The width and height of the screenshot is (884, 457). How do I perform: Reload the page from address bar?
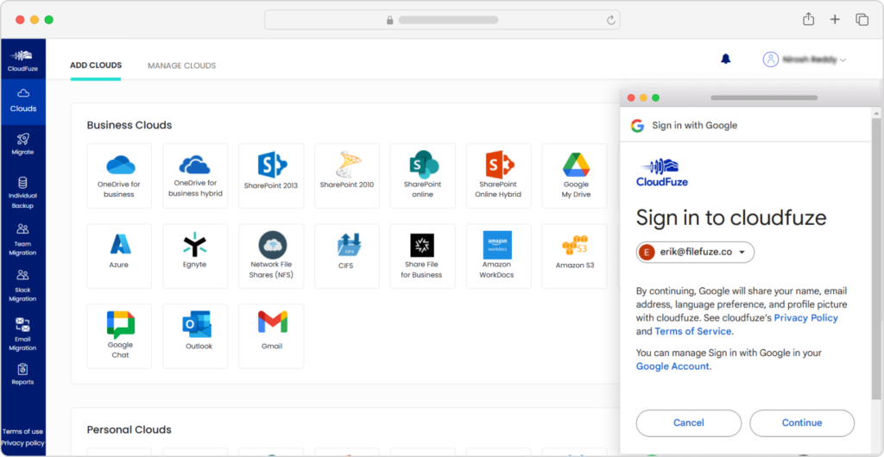click(610, 20)
